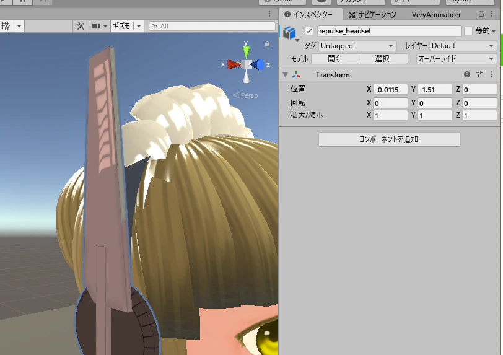Click the Transform component icon
The image size is (503, 355).
[x=296, y=75]
